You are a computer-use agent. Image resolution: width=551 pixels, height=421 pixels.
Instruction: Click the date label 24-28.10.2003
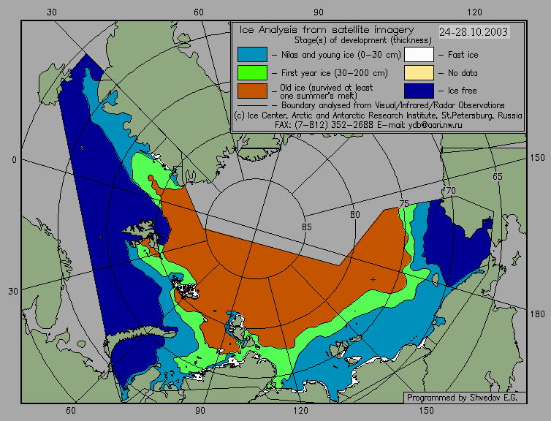(474, 32)
